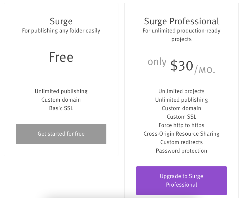Click Unlimited publishing under Surge Professional
This screenshot has width=242, height=198.
pyautogui.click(x=181, y=100)
